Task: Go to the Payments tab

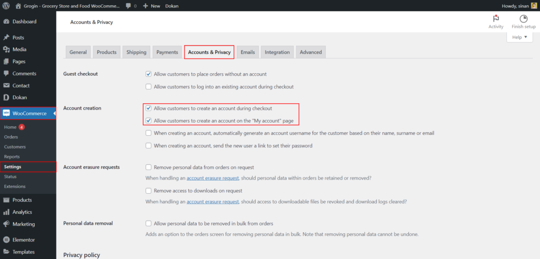Action: click(x=167, y=52)
